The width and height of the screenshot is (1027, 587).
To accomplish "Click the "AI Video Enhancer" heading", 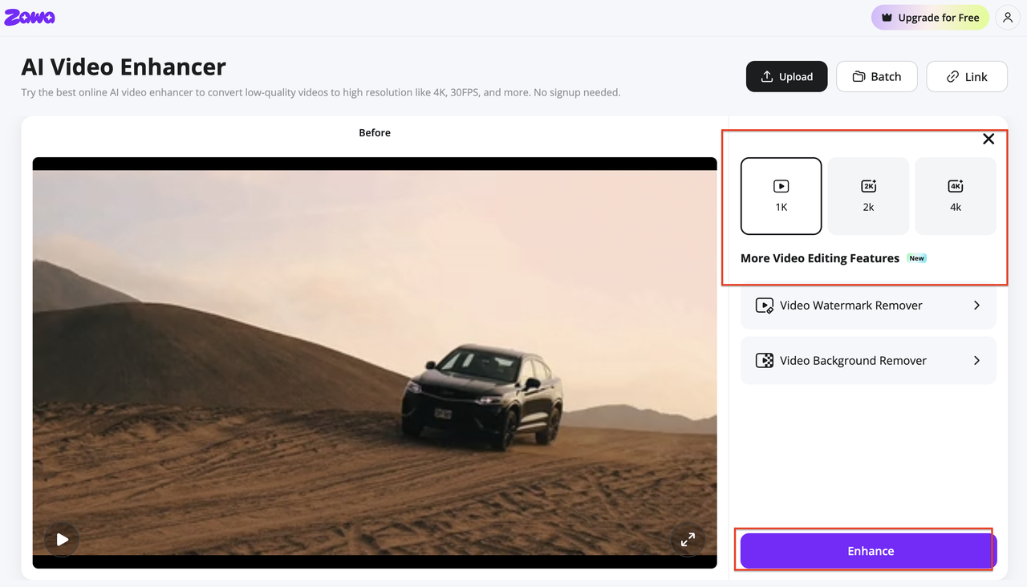I will click(124, 67).
